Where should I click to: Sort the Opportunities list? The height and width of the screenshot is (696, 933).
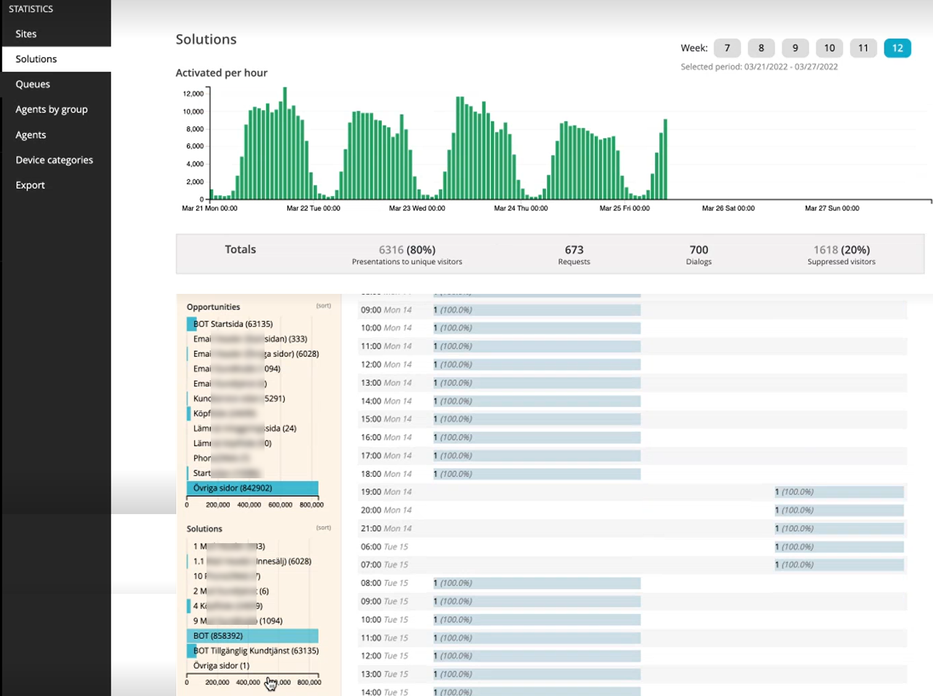pos(323,306)
